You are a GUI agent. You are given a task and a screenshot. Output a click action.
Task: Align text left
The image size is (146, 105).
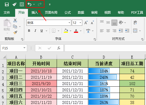[102, 31]
